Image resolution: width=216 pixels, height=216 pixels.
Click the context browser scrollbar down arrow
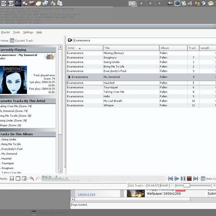pos(60,171)
